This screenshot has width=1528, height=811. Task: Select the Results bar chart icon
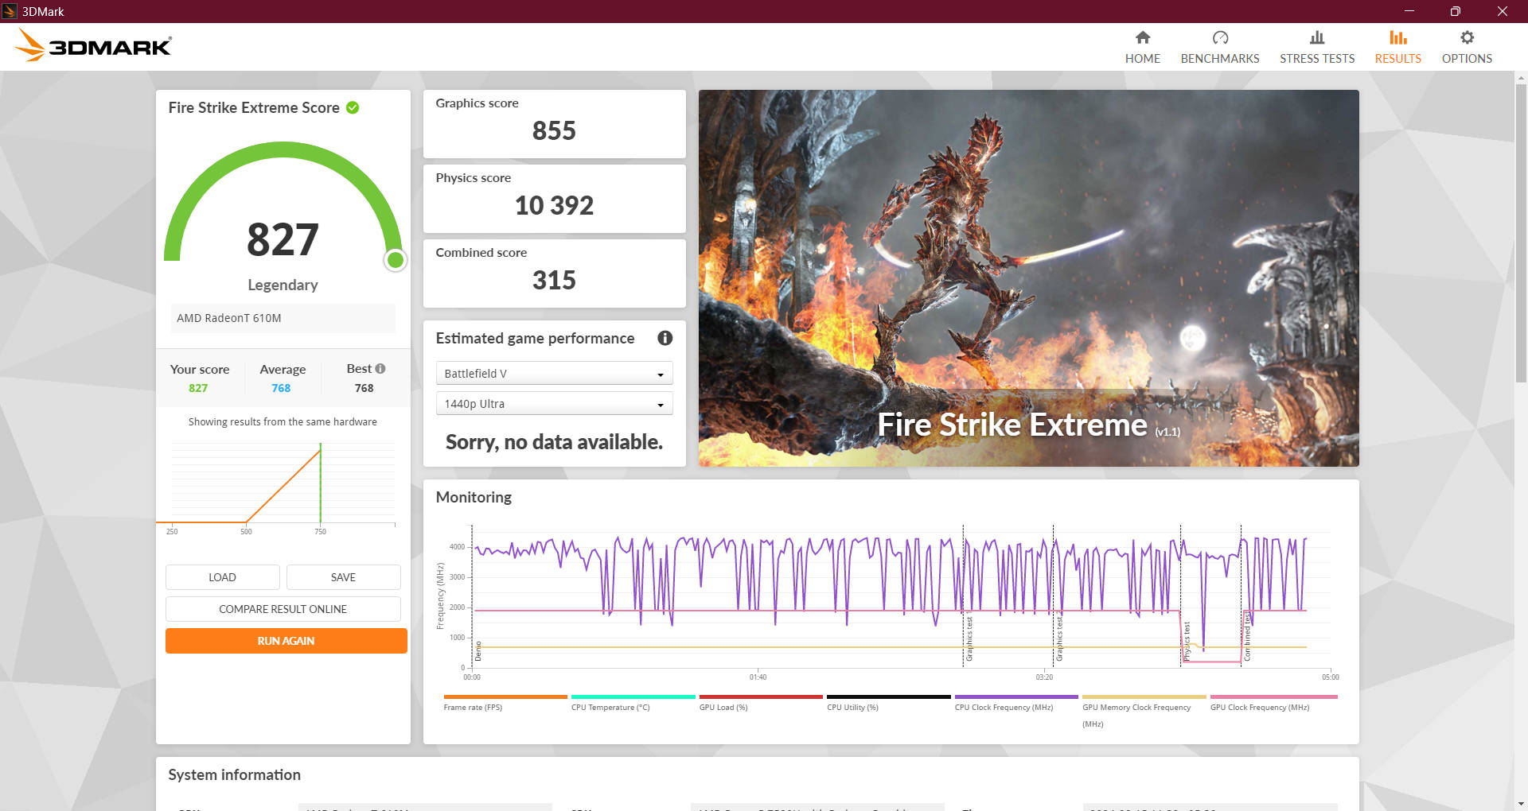1397,37
